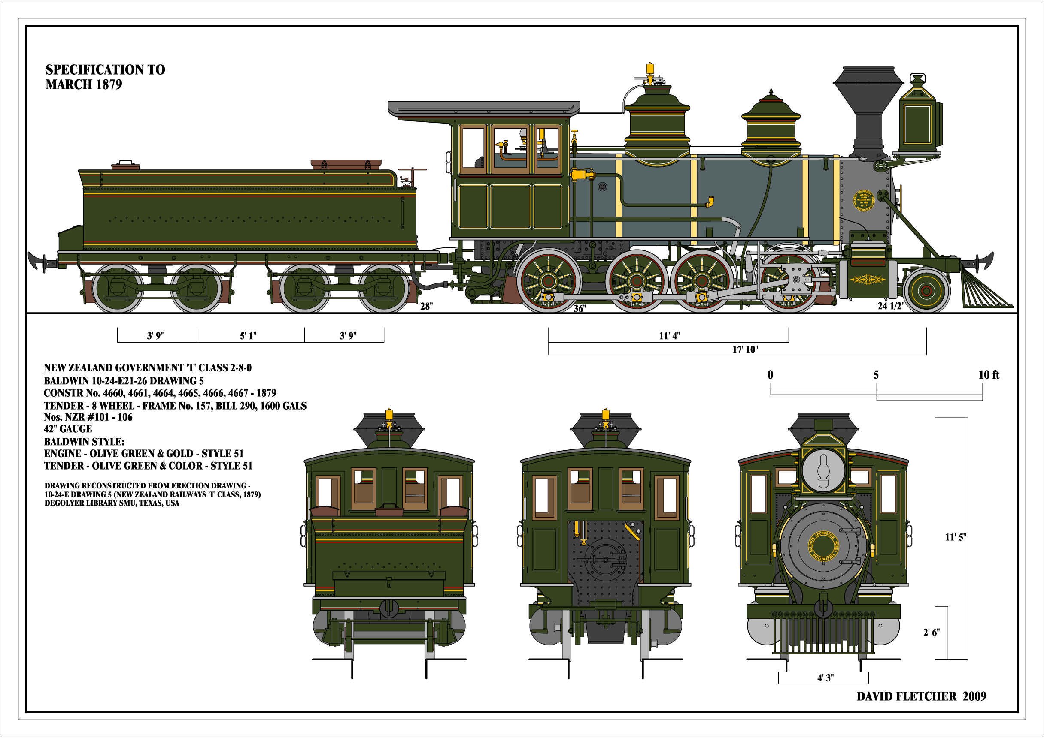Click the 24 1/2" pilot wheel label
The height and width of the screenshot is (738, 1044).
click(x=890, y=306)
